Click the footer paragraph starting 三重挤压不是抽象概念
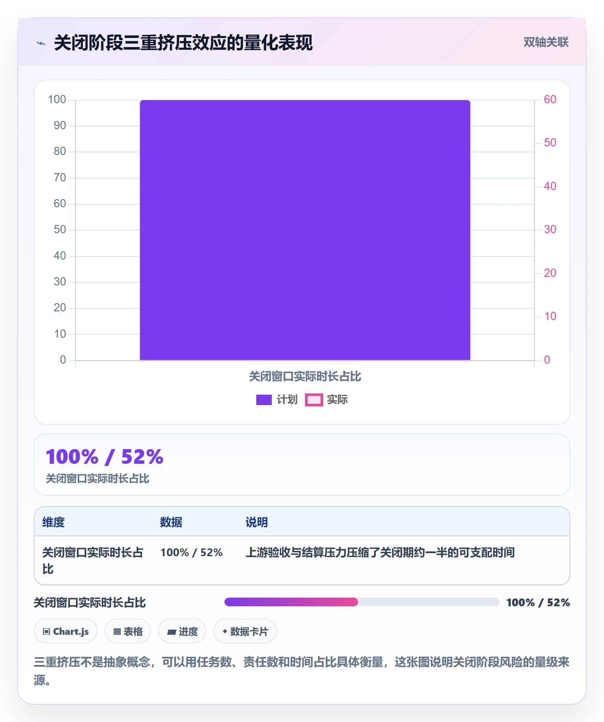 302,671
